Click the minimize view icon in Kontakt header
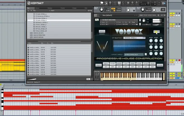This screenshot has width=184, height=116. (x=159, y=3)
